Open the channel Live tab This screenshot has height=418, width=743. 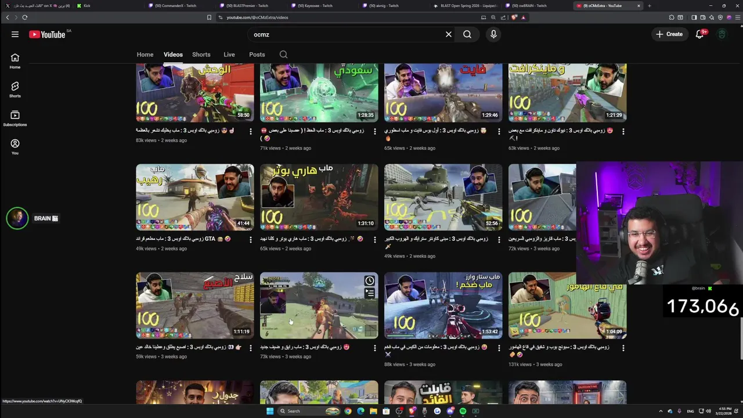pos(229,55)
